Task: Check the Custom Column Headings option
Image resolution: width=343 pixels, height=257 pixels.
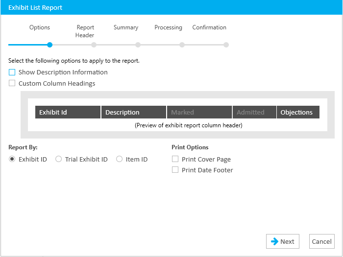Action: click(12, 84)
